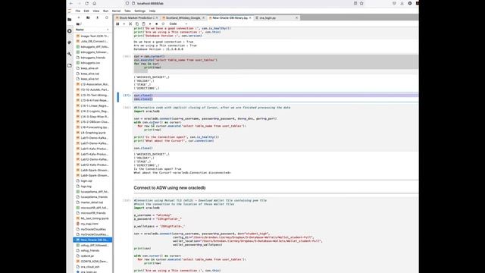The width and height of the screenshot is (485, 273).
Task: Open Julia_DB_Connect notebook file
Action: pos(92,42)
